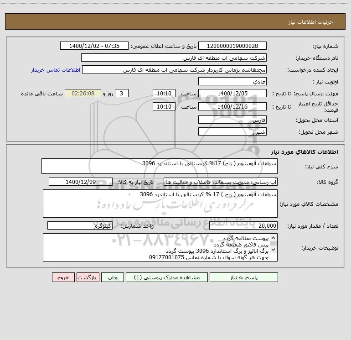Click label 'تاریخ و ساعت اعلان عمومی:'
Viewport: 351px width, 340px height.
click(164, 46)
